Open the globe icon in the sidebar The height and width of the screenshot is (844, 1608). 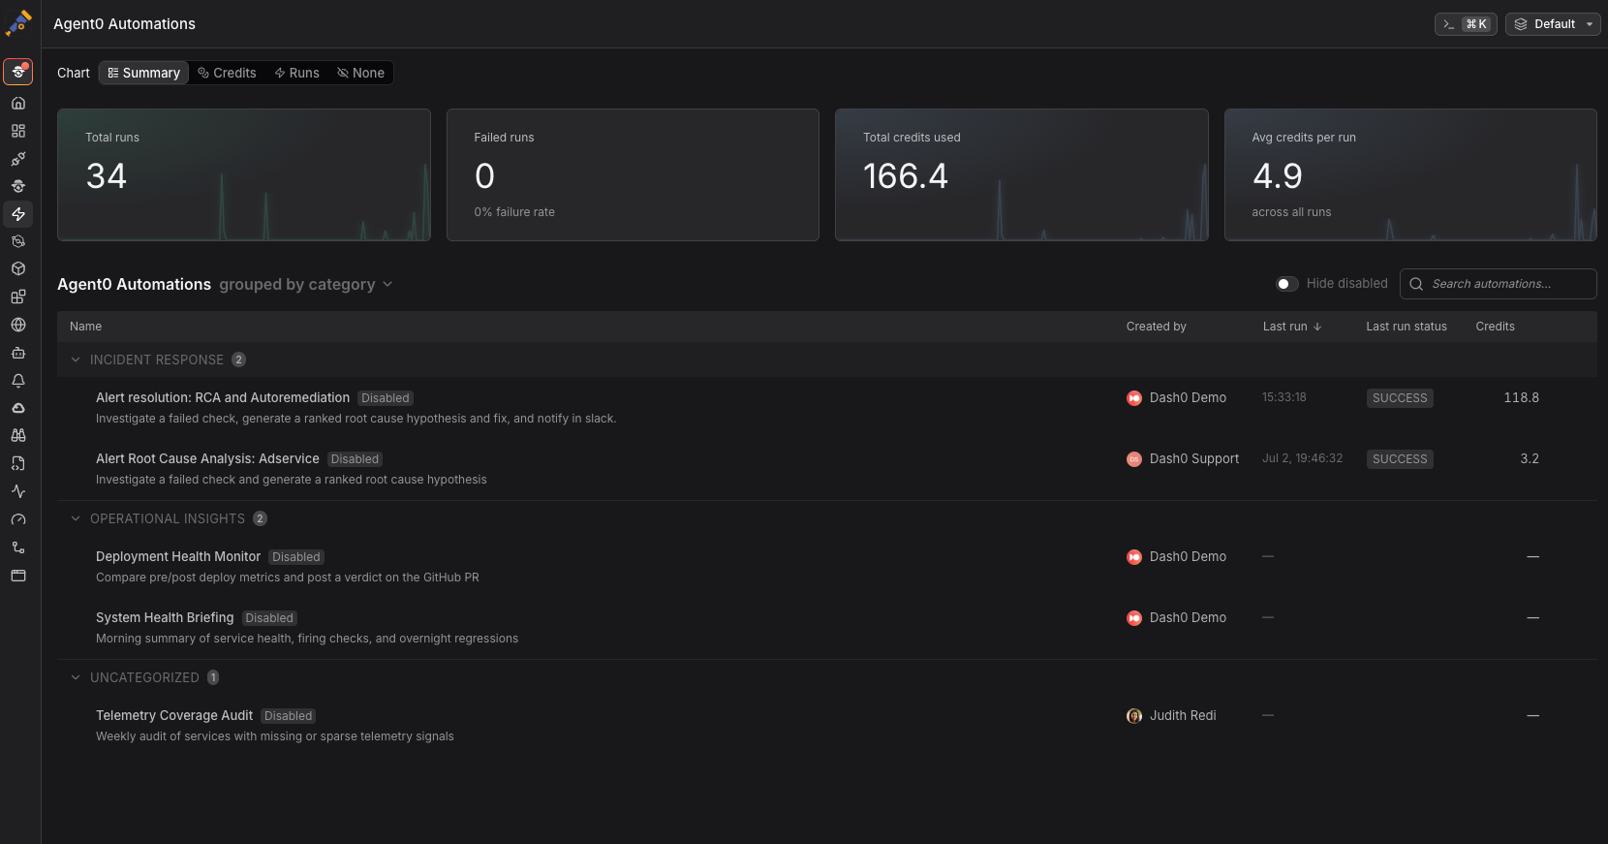18,325
